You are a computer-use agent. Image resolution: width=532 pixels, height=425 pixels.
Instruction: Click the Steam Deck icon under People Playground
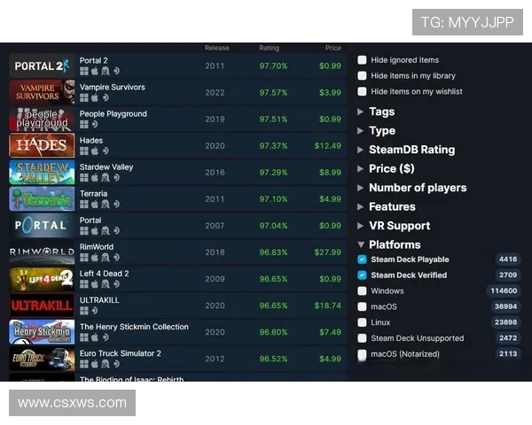click(x=95, y=124)
